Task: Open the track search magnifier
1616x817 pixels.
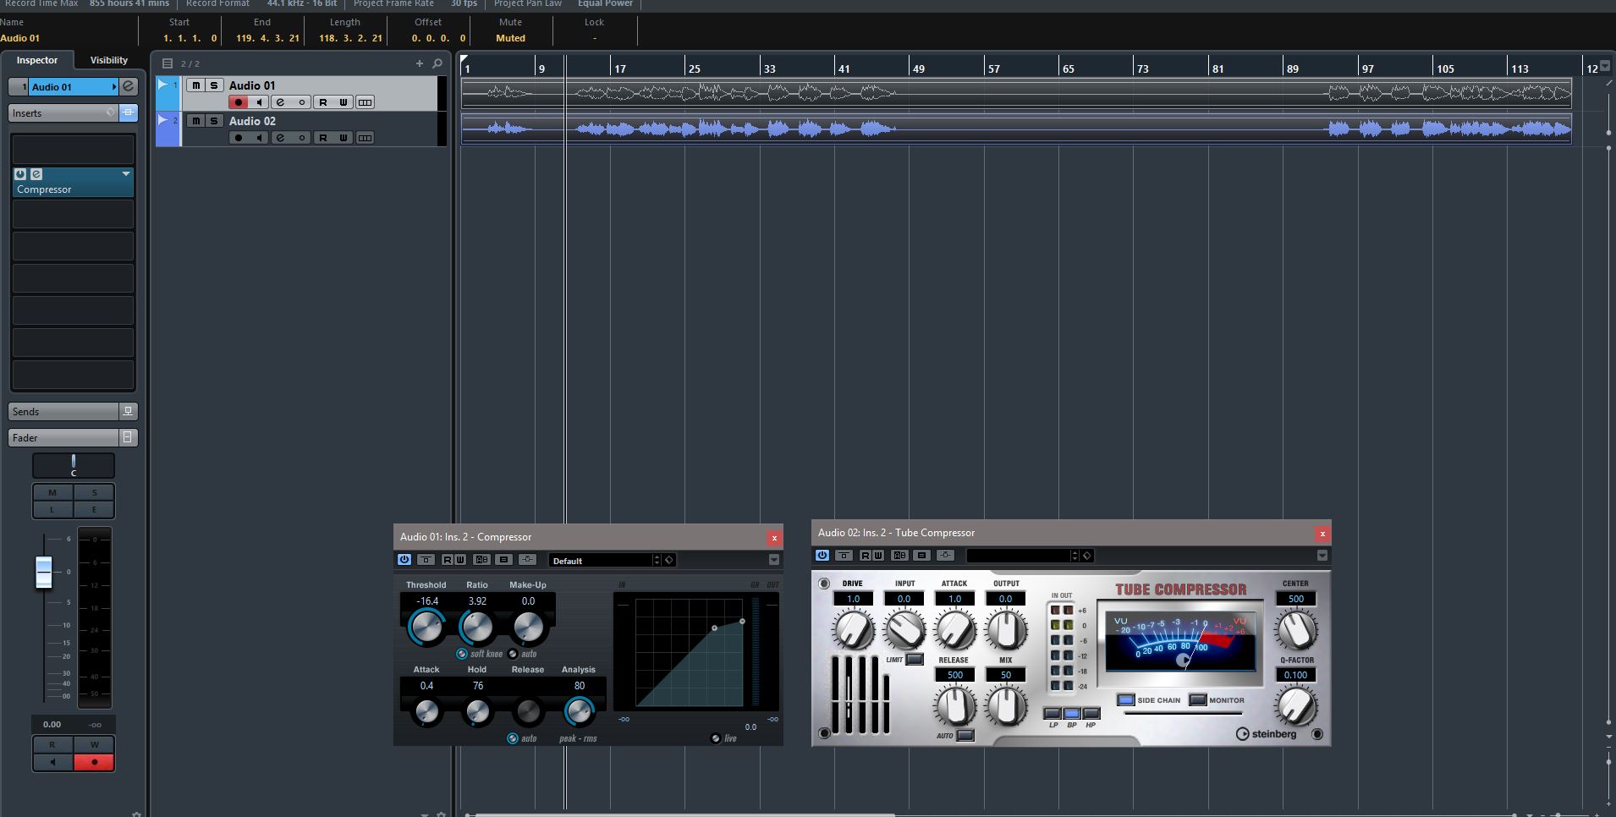Action: (x=437, y=63)
